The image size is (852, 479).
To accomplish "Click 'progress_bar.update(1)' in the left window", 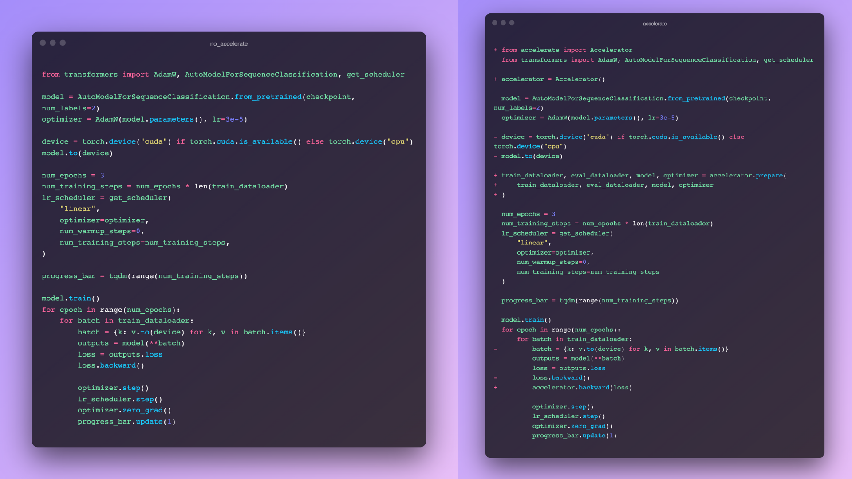I will click(x=126, y=422).
